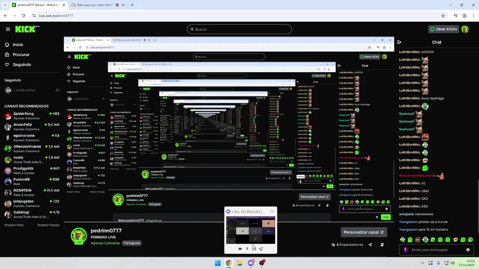The height and width of the screenshot is (269, 479).
Task: Click the KICK logo
Action: [27, 29]
